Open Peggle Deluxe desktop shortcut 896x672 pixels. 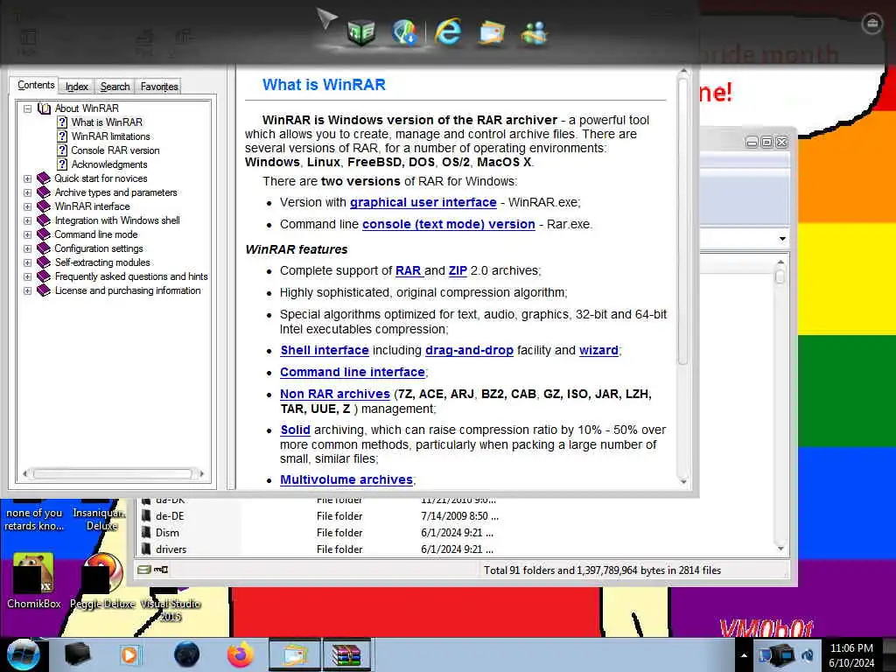point(102,580)
